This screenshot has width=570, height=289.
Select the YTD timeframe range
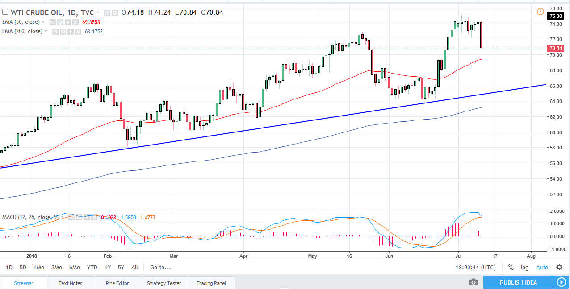[x=92, y=267]
